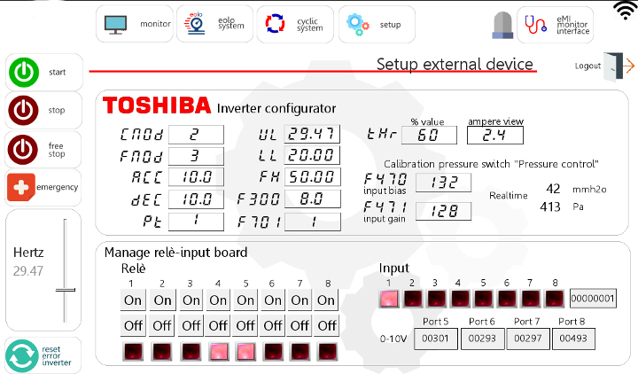Click Port 7 value 00297
Image resolution: width=638 pixels, height=374 pixels.
click(x=528, y=339)
